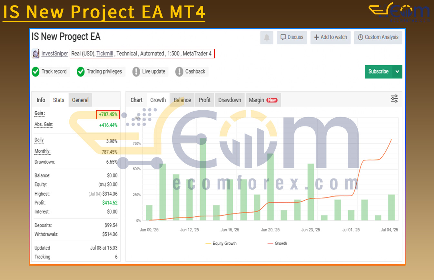This screenshot has height=280, width=434.
Task: Open the chart settings sliders icon
Action: [x=394, y=99]
